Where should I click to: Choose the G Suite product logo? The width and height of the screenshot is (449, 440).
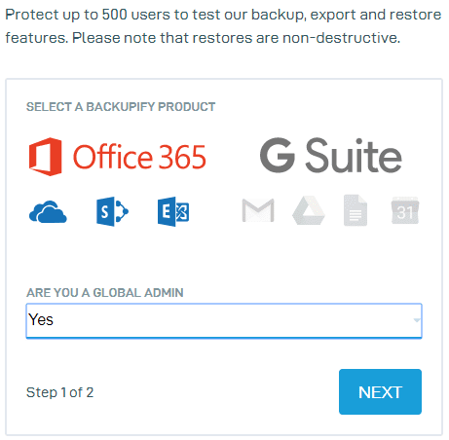(x=331, y=156)
